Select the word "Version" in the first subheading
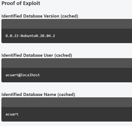The image size is (132, 126). pos(51,16)
